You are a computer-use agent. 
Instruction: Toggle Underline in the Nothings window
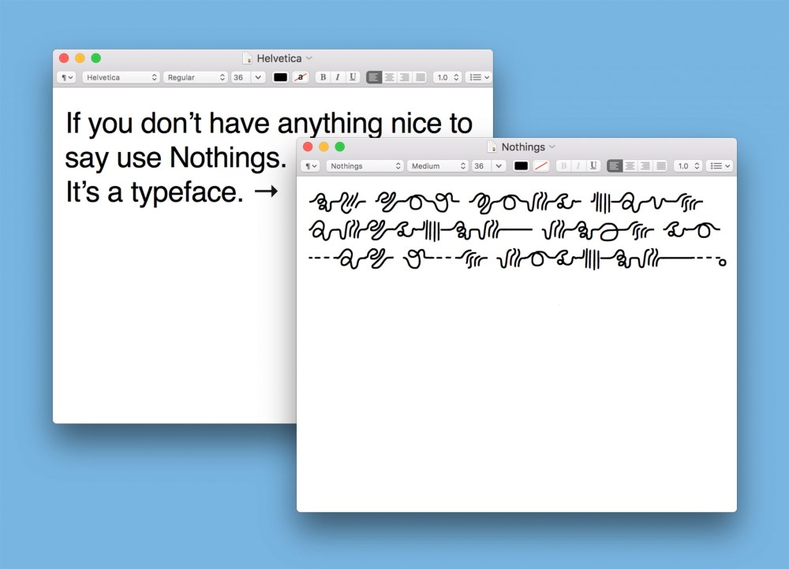tap(593, 166)
